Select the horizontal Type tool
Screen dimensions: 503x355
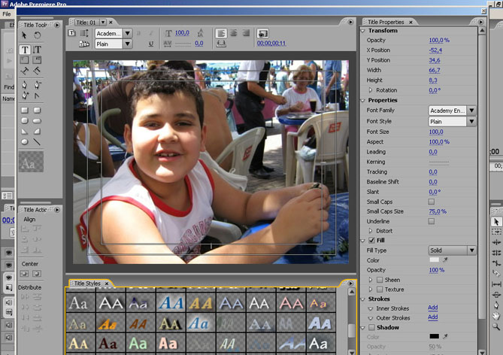pyautogui.click(x=25, y=50)
